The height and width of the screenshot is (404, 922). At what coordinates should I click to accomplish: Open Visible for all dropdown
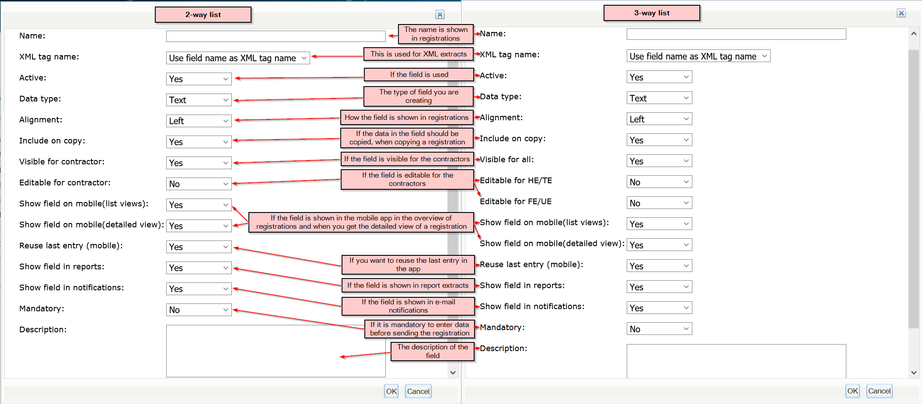(x=659, y=161)
